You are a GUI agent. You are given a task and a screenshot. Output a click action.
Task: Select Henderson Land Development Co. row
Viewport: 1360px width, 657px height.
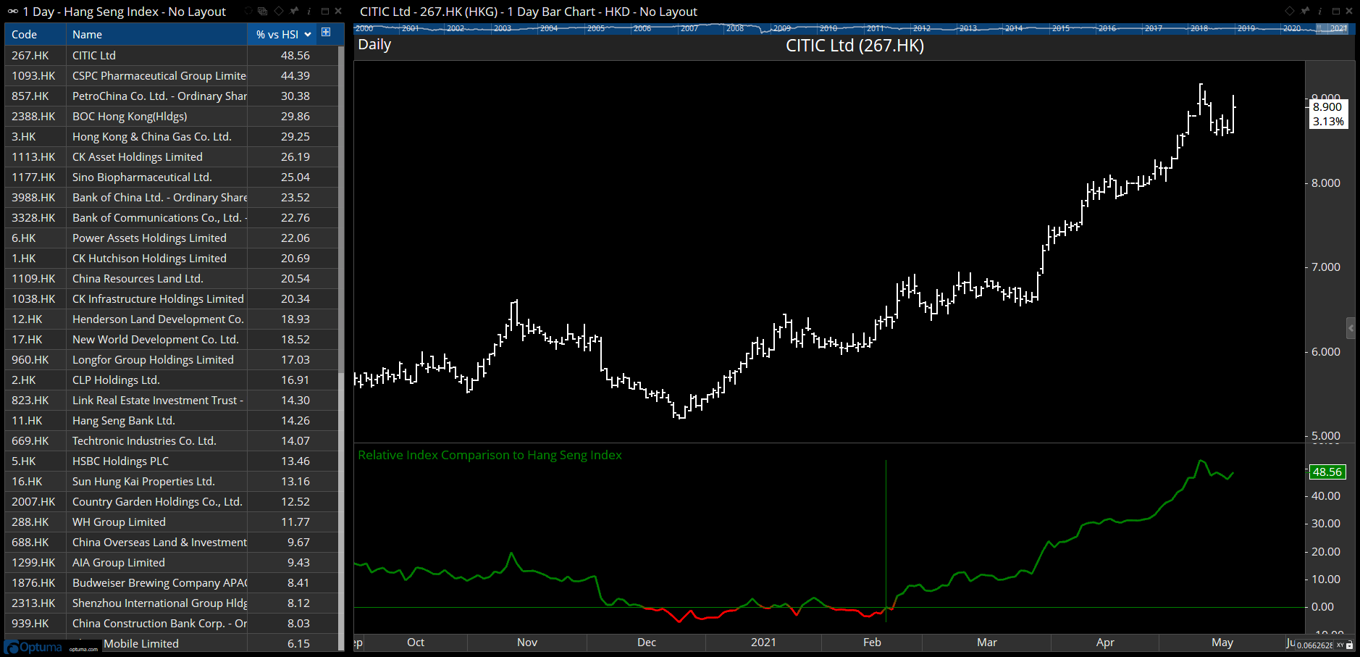point(172,319)
